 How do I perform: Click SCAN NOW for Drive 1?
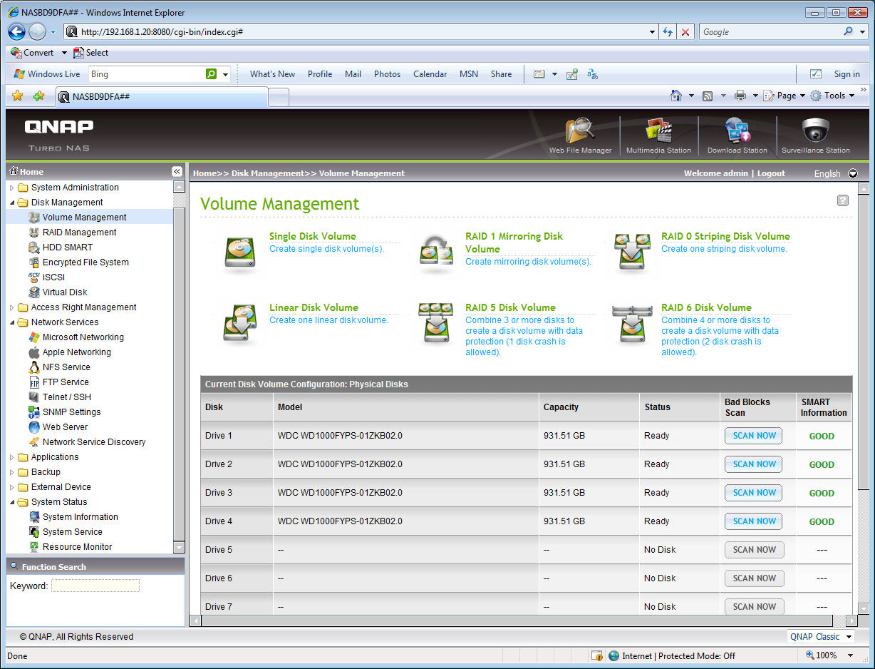click(754, 435)
